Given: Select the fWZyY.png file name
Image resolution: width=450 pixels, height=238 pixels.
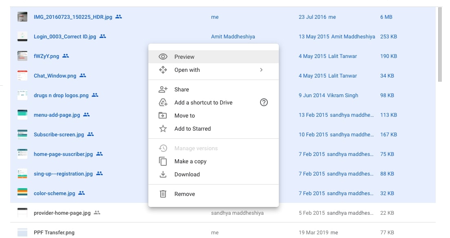Looking at the screenshot, I should click(46, 56).
